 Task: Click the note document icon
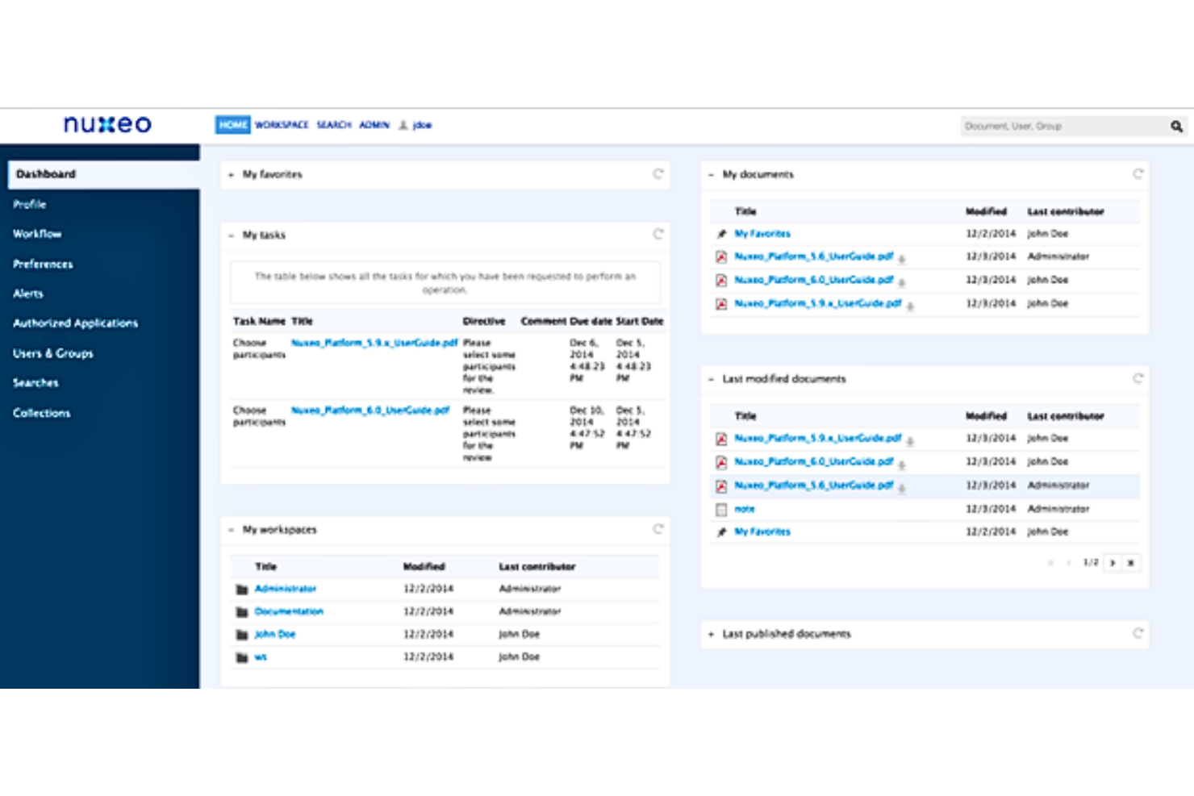(721, 510)
